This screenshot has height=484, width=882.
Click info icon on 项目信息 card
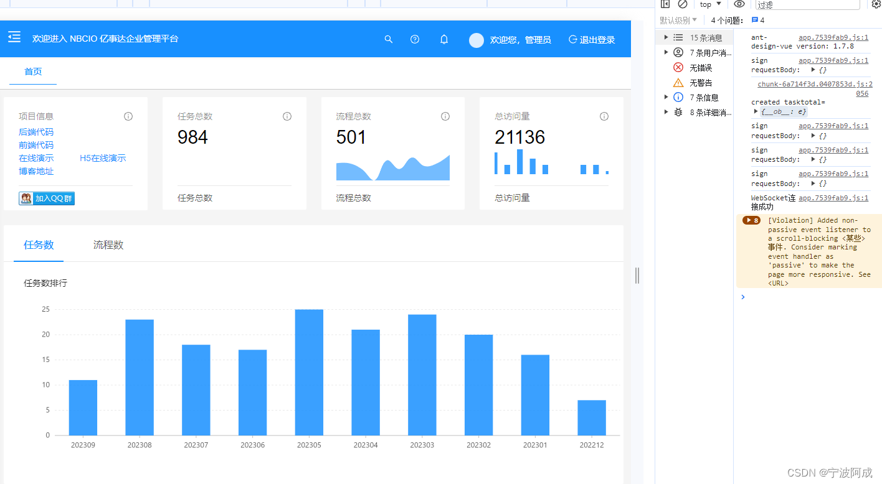coord(128,116)
